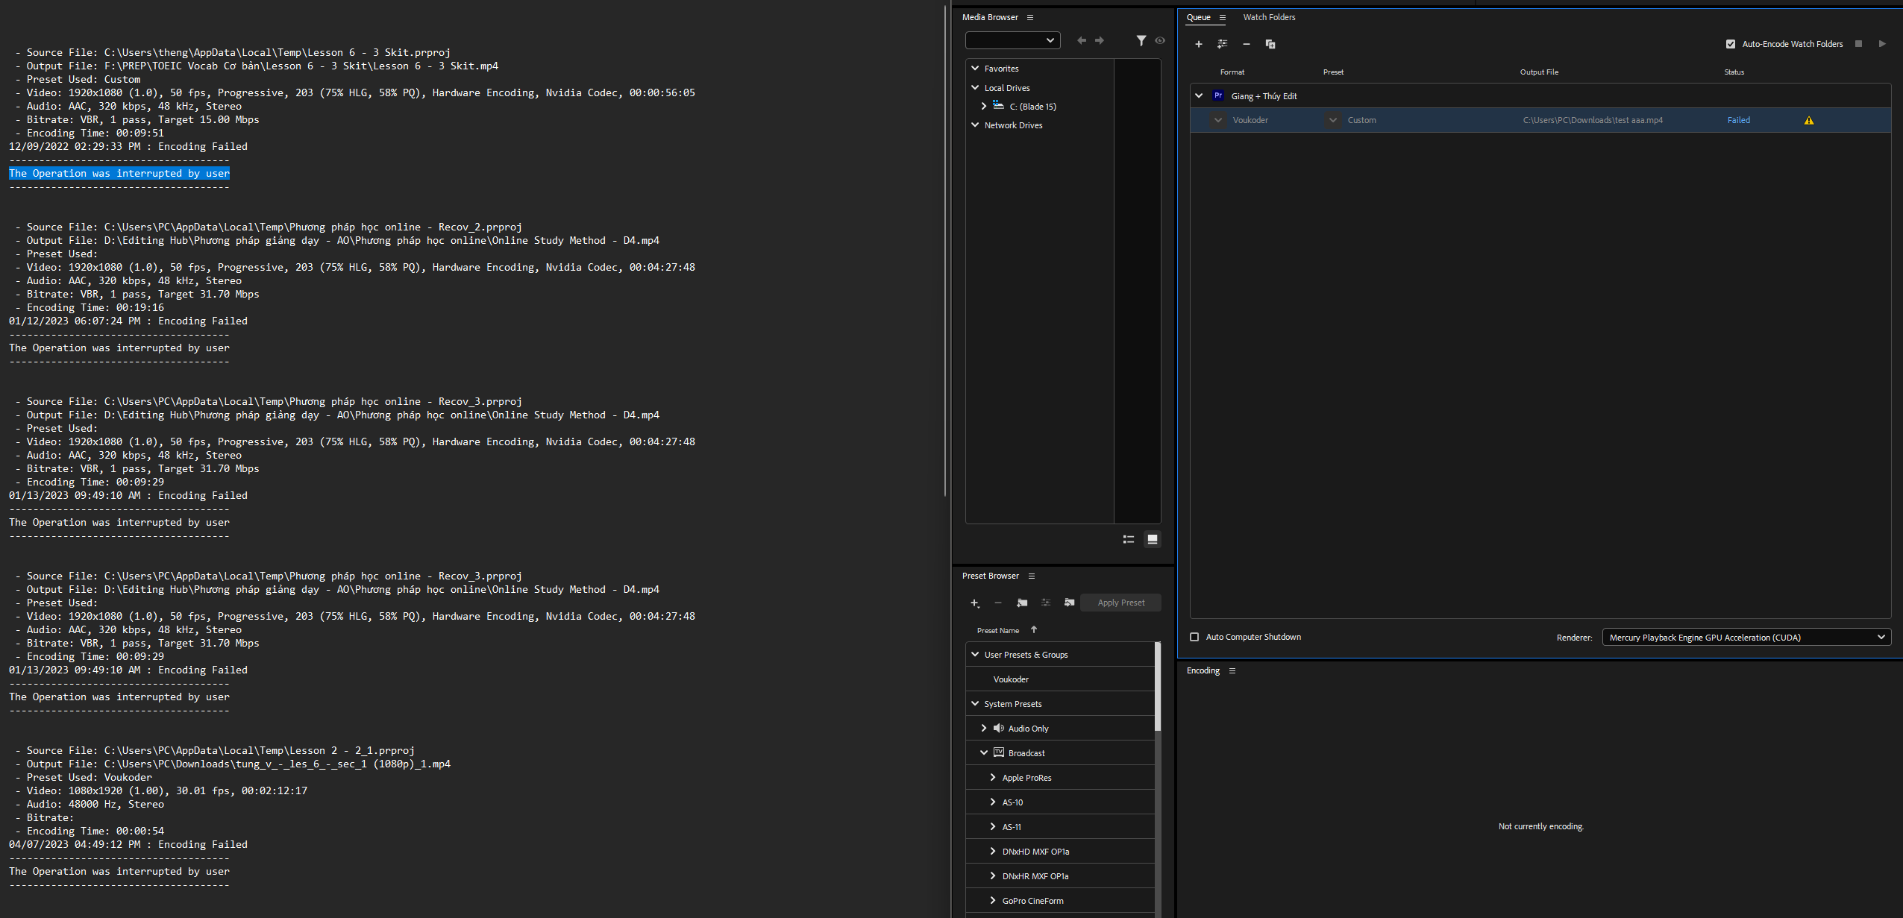Viewport: 1903px width, 918px height.
Task: Click the Start Queue play icon
Action: click(x=1882, y=44)
